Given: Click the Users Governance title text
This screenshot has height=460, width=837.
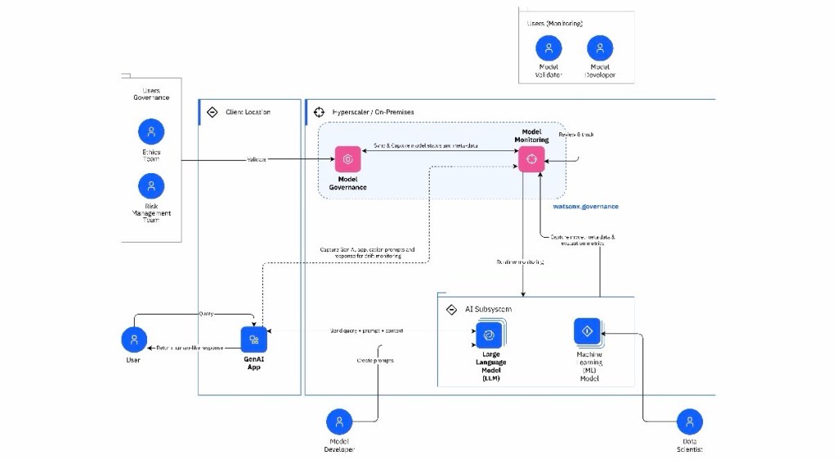Looking at the screenshot, I should pyautogui.click(x=151, y=94).
